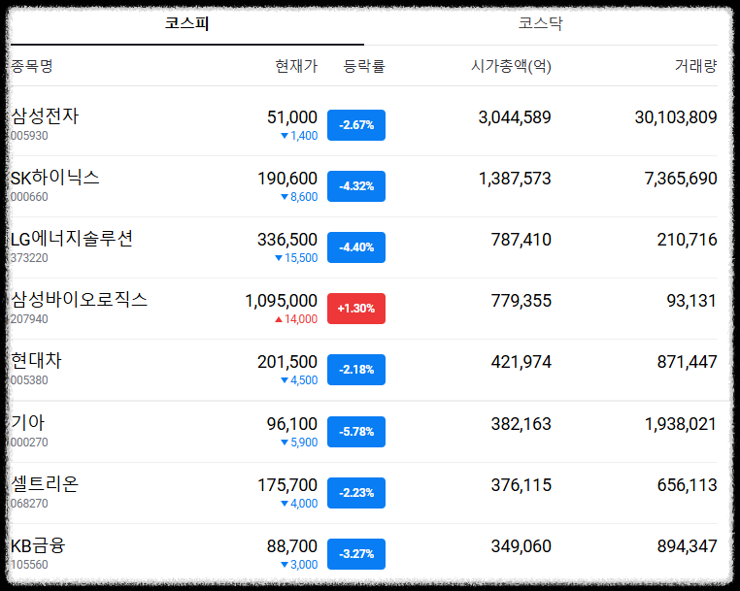Click trading volume 7,365,690

click(x=681, y=179)
